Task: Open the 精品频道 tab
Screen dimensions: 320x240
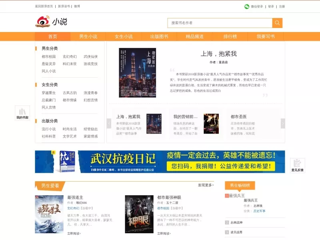Action: [195, 36]
